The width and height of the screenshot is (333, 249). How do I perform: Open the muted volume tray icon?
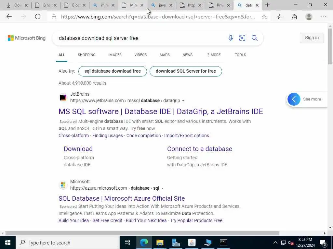291,243
